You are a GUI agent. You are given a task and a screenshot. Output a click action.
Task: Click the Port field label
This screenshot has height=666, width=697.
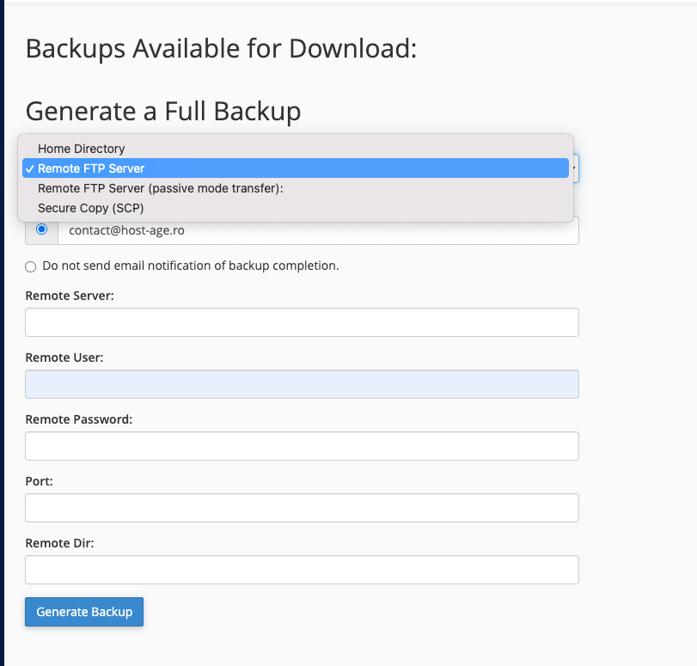pos(38,480)
